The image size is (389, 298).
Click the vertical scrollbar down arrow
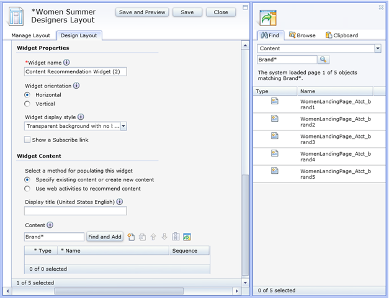(x=245, y=282)
